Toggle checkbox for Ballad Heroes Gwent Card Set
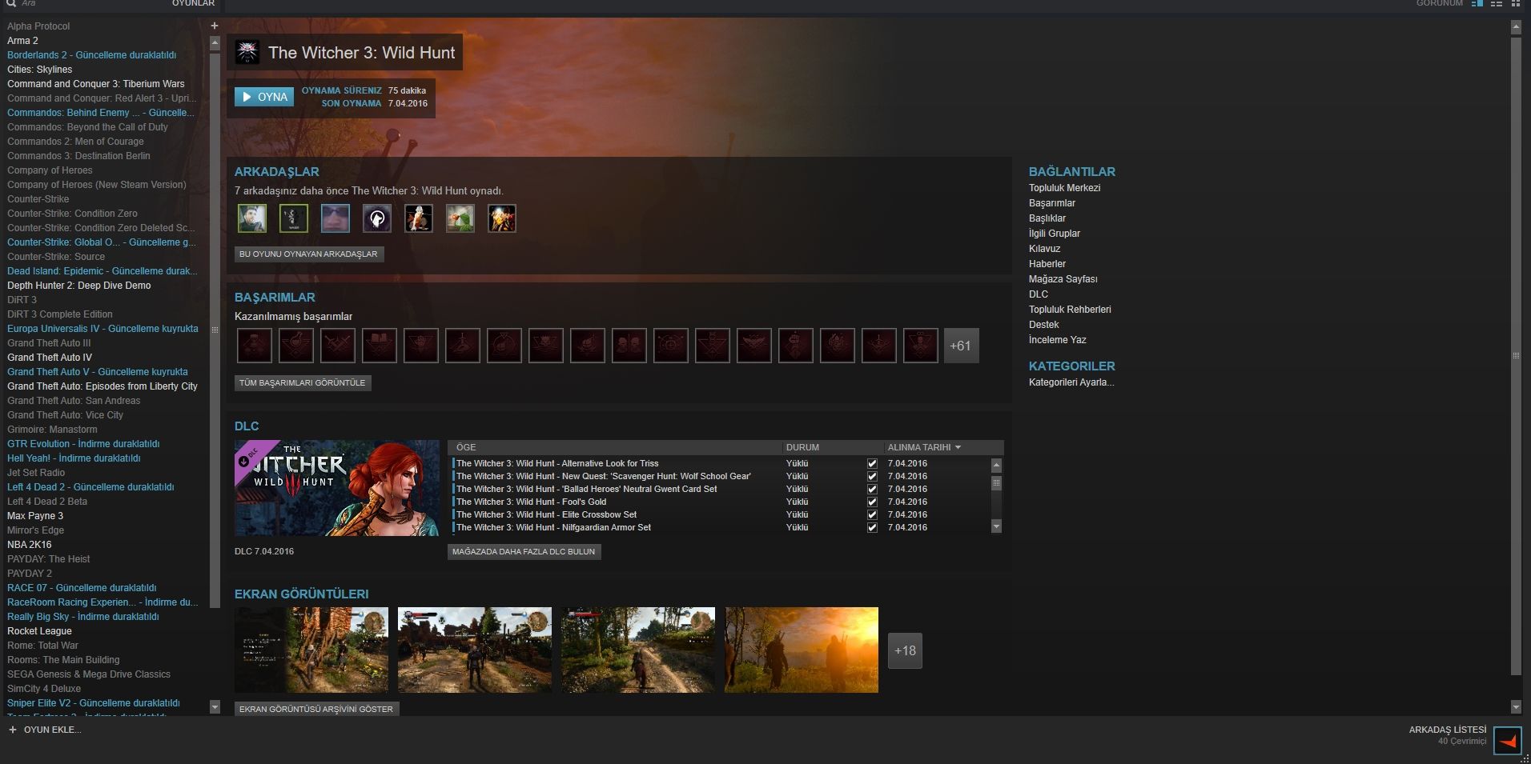Image resolution: width=1531 pixels, height=764 pixels. click(x=872, y=490)
